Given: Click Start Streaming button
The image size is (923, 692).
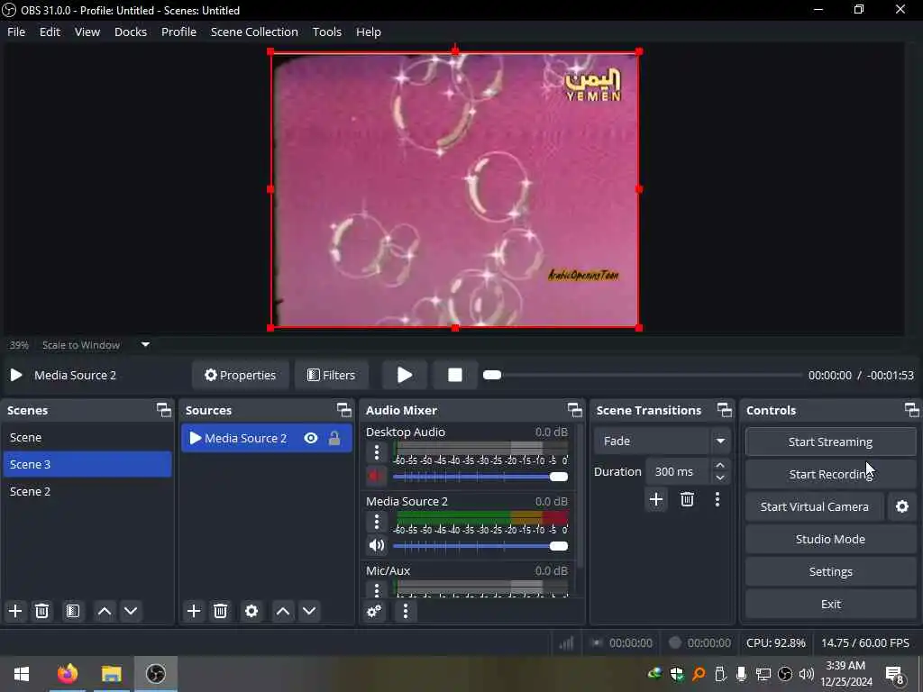Looking at the screenshot, I should pyautogui.click(x=830, y=442).
